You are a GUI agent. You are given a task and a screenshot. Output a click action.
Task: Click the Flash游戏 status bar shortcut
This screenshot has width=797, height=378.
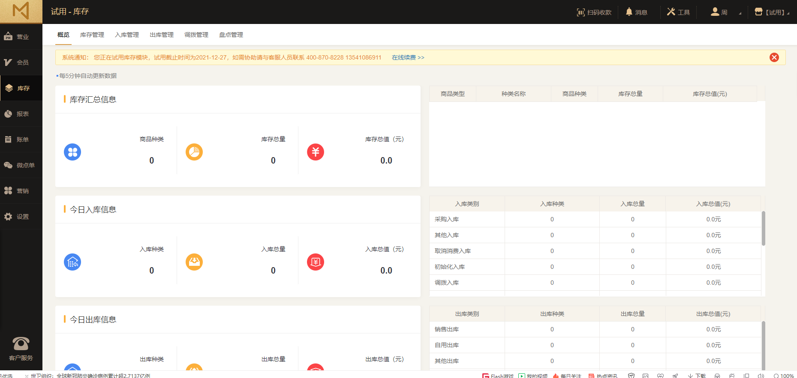[x=498, y=375]
